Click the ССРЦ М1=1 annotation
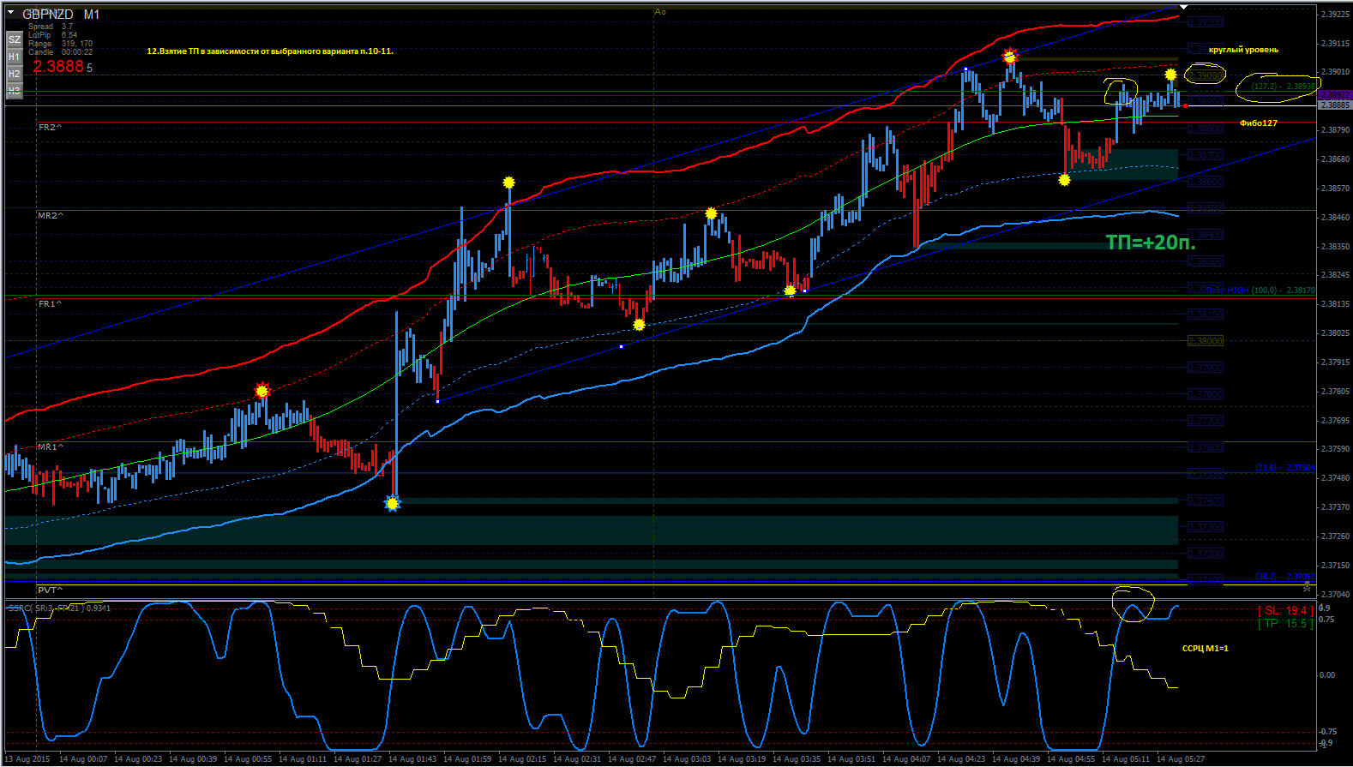1353x767 pixels. [x=1206, y=648]
